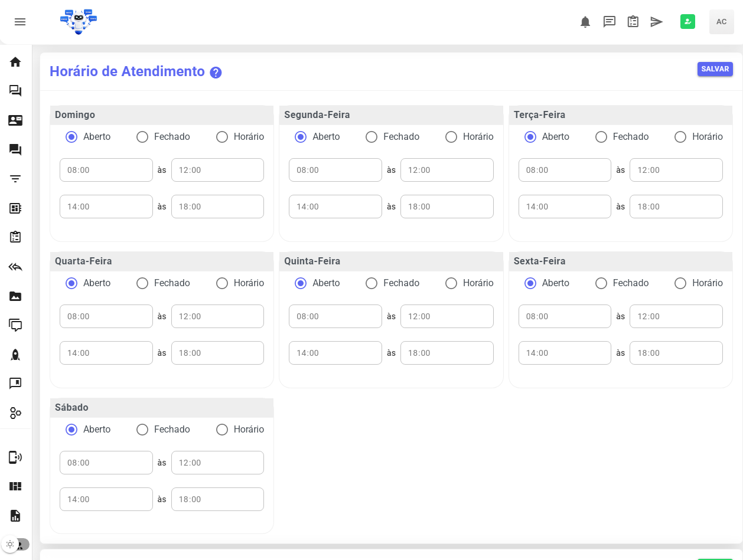Screen dimensions: 743x560
Task: Open the image folder icon in sidebar
Action: tap(15, 296)
